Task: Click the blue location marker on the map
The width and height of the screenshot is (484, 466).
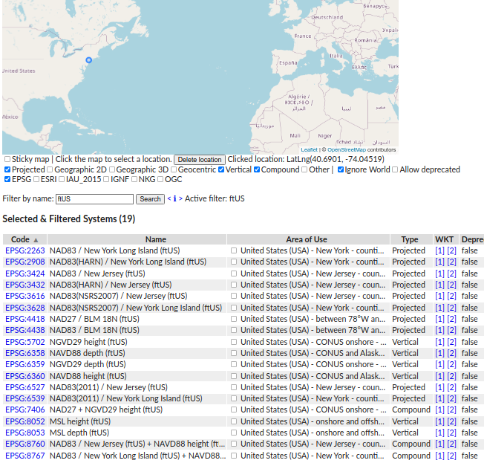Action: 88,60
